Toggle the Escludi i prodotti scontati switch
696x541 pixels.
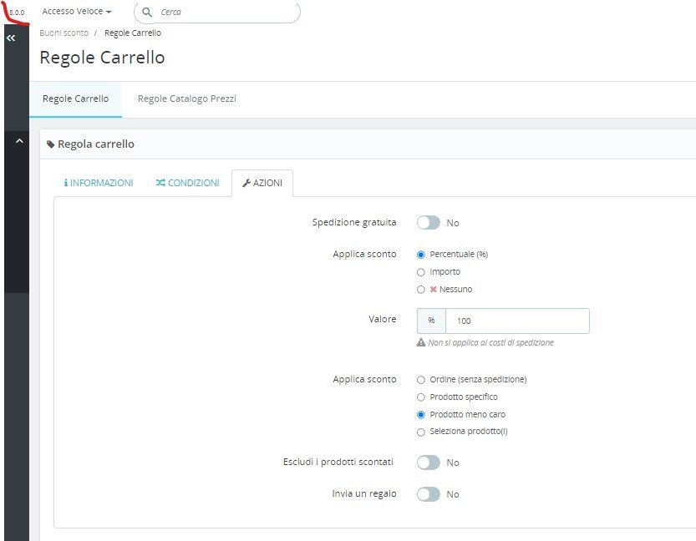[x=429, y=463]
